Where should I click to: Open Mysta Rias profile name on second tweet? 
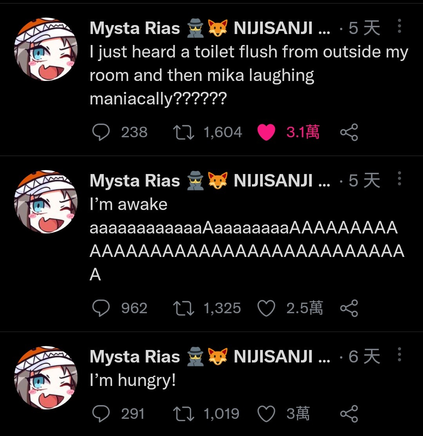click(135, 181)
